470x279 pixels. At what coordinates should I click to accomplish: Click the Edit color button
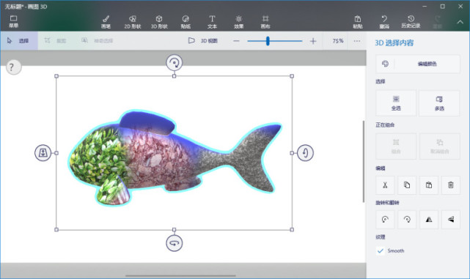click(417, 64)
